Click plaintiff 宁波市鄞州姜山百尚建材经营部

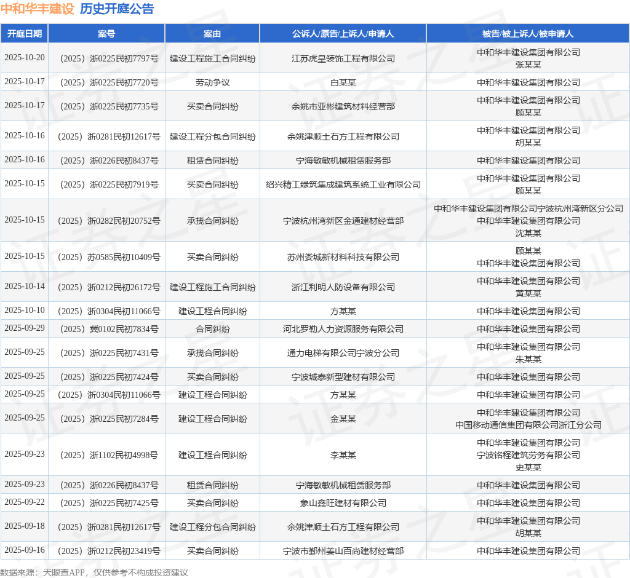(343, 551)
